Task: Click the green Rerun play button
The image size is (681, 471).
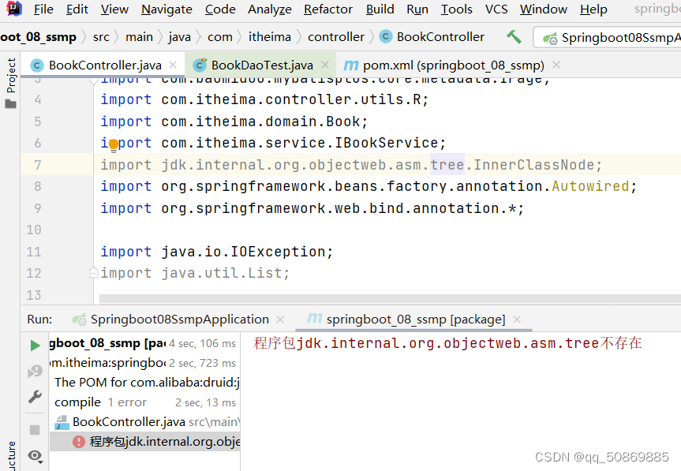Action: pyautogui.click(x=36, y=346)
